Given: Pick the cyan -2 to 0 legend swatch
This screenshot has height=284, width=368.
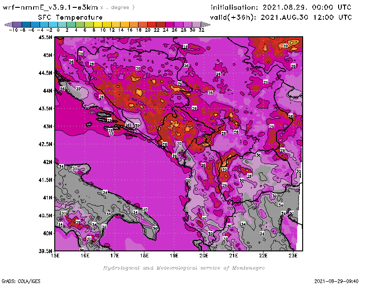Looking at the screenshot, I should pos(53,25).
